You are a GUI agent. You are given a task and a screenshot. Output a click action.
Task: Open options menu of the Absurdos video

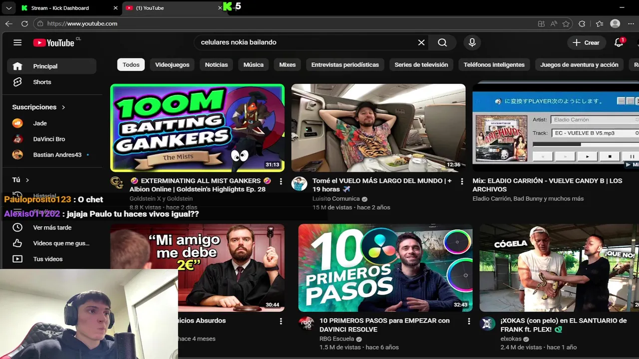[281, 322]
